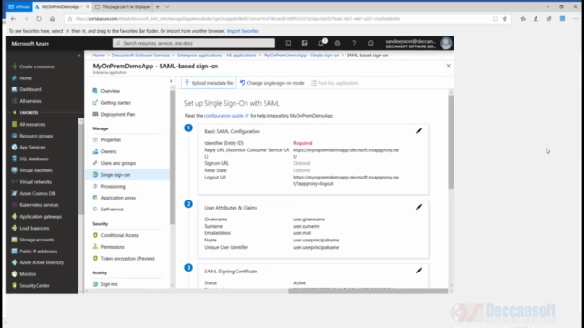Screen dimensions: 584x328
Task: Click Test this application
Action: [335, 83]
